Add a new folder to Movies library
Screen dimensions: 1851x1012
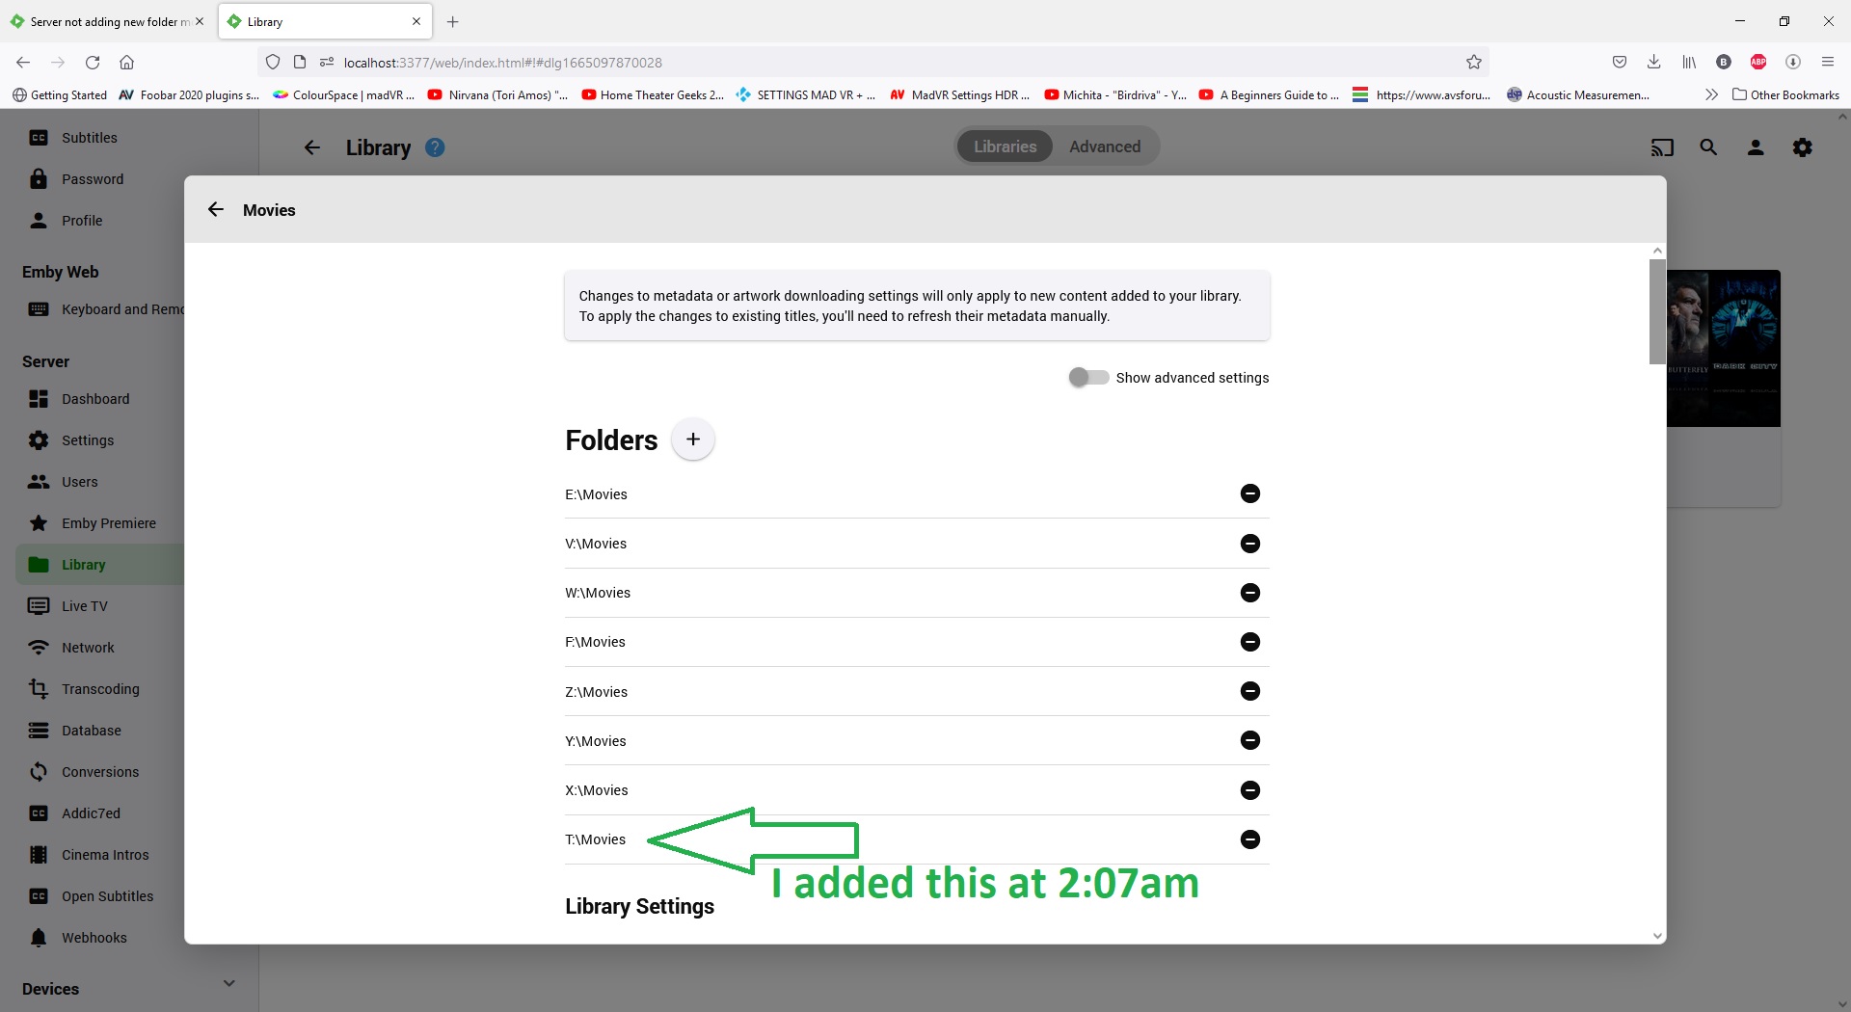(x=692, y=439)
